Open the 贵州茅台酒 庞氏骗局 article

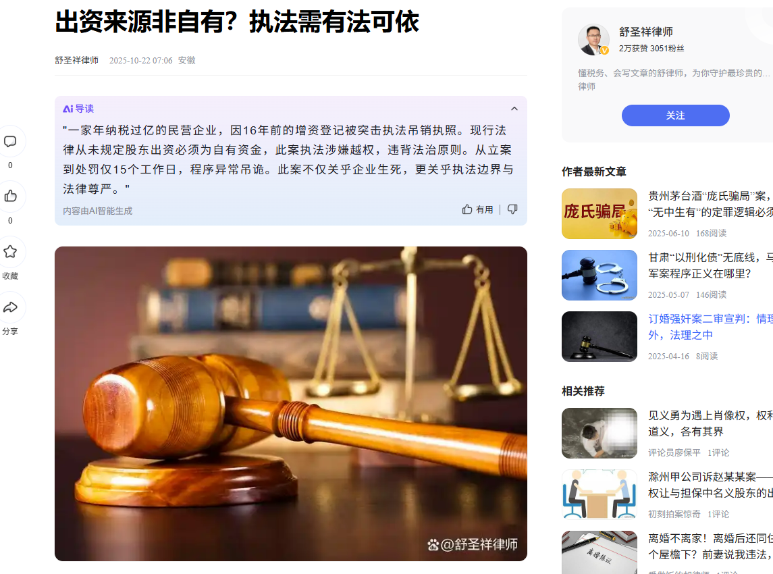click(710, 204)
